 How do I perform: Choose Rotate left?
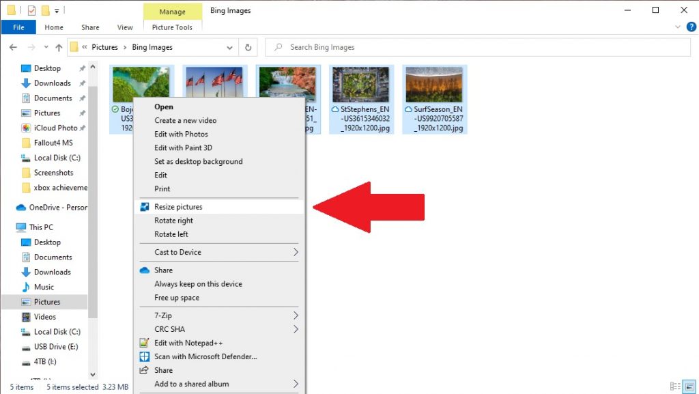point(219,234)
